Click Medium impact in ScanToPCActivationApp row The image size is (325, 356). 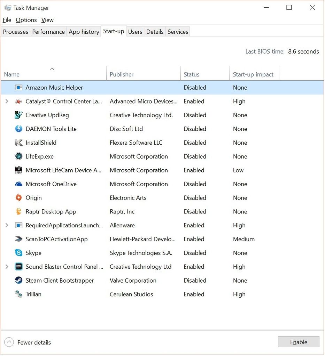tap(244, 239)
